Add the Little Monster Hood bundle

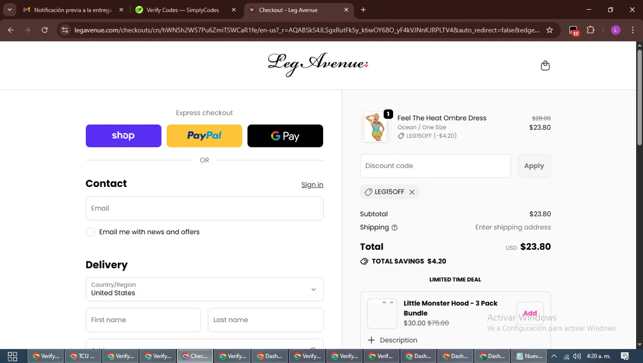click(530, 313)
